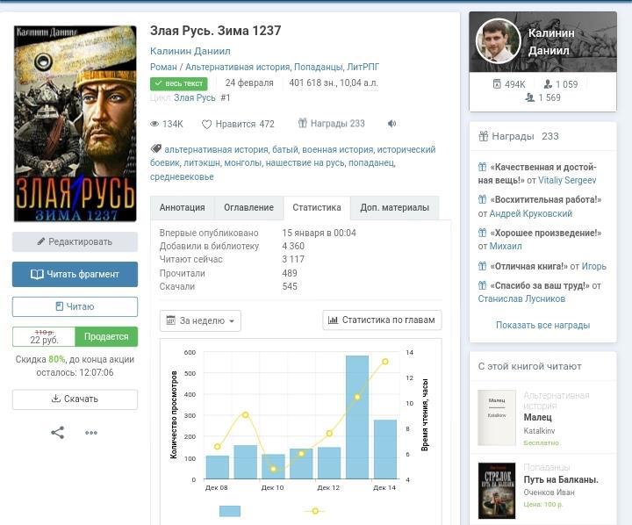Click the Статистика по главам button

coord(382,320)
